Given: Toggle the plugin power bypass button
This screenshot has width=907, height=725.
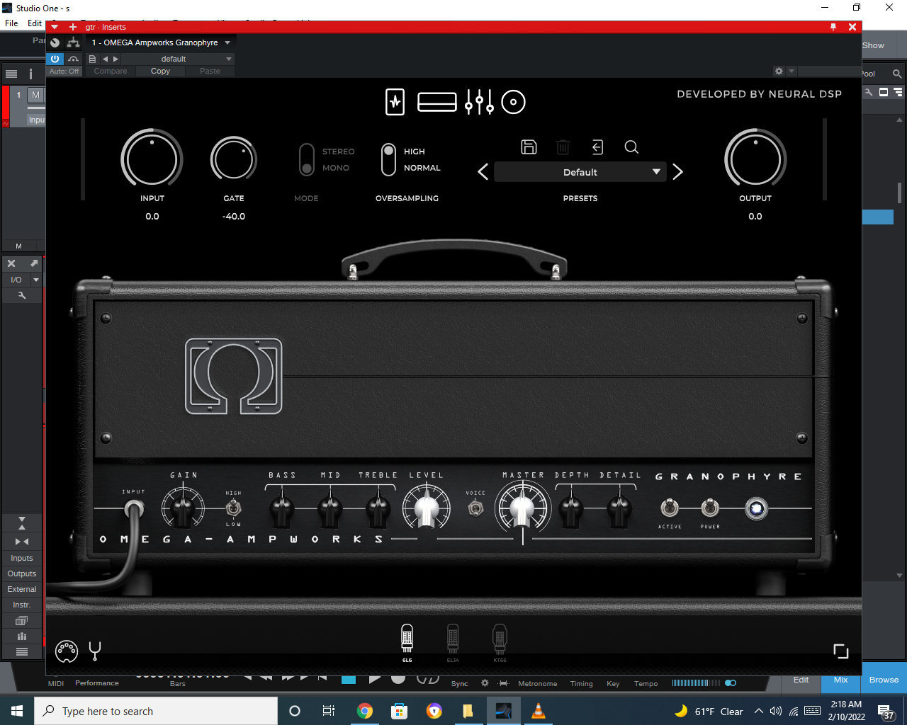Looking at the screenshot, I should point(55,59).
